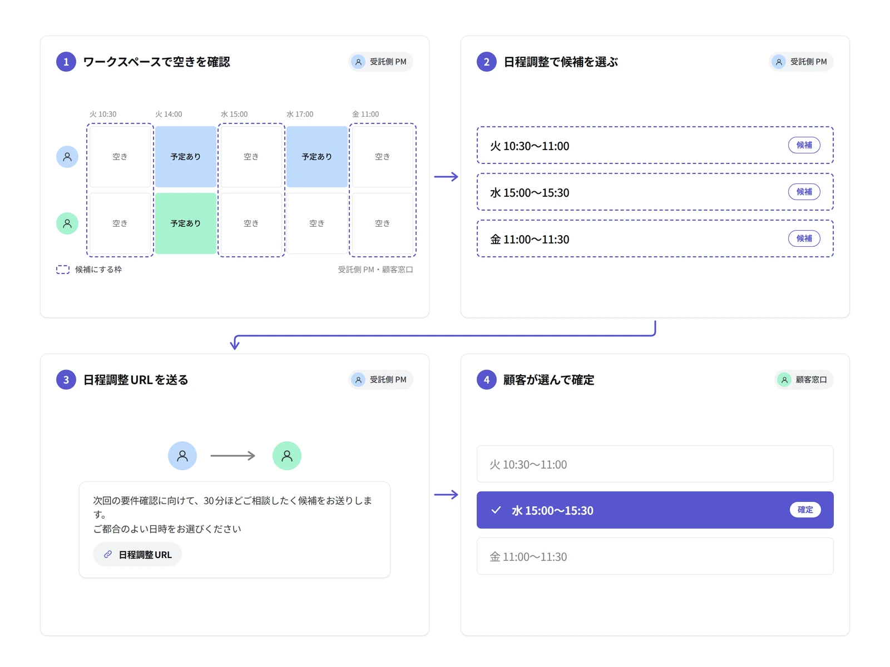Select candidate time text 金 11:00〜11:30 in step 2
Image resolution: width=890 pixels, height=667 pixels.
click(x=530, y=240)
